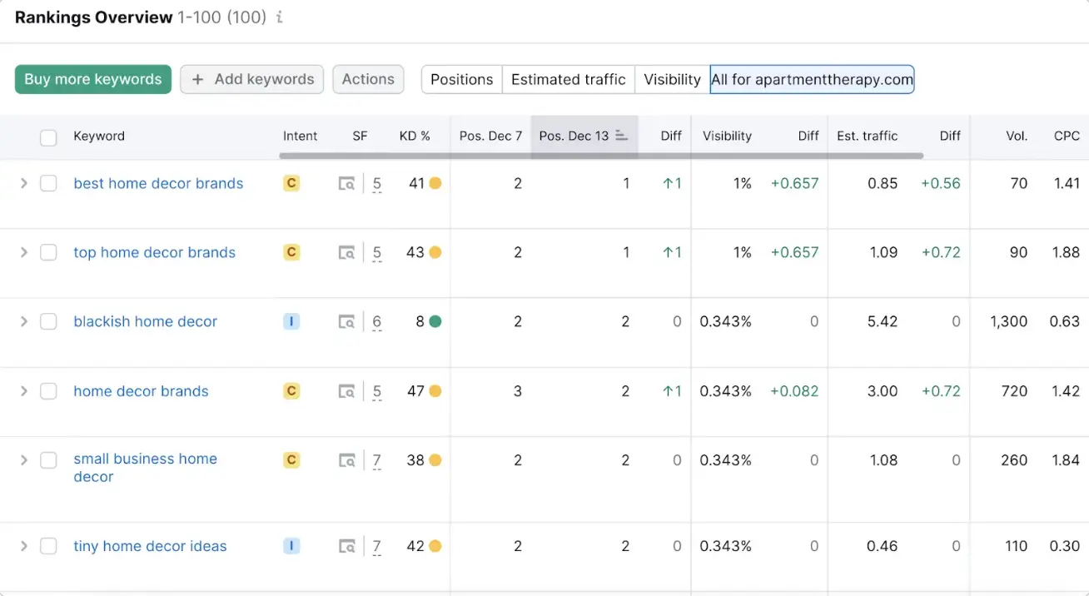Viewport: 1089px width, 596px height.
Task: Click the Buy more keywords button
Action: pyautogui.click(x=92, y=79)
